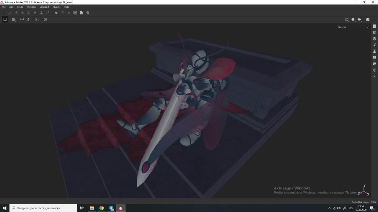Open Substance Source plugin icon
The width and height of the screenshot is (378, 212).
tap(56, 13)
